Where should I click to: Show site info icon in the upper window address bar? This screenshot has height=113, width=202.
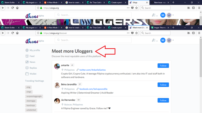coord(38,8)
